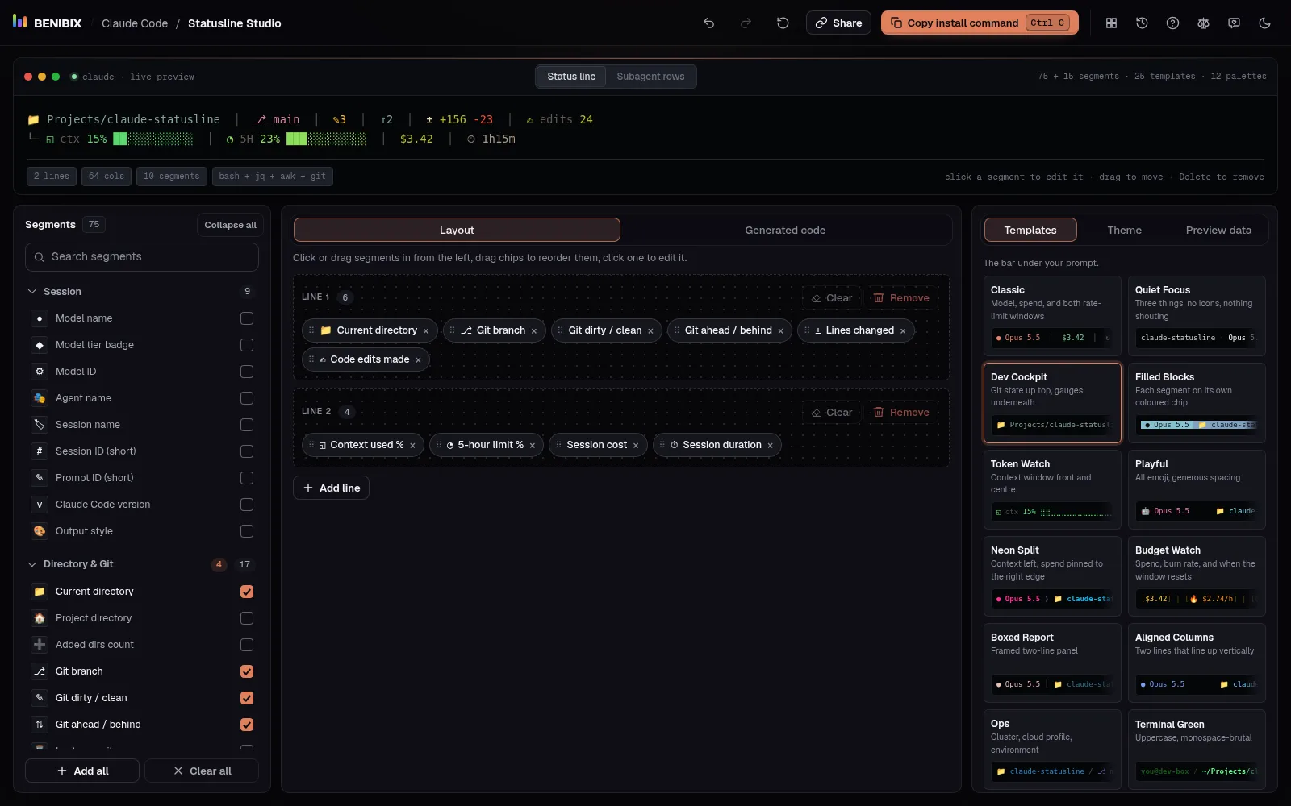Undo the last change
This screenshot has height=806, width=1291.
[708, 23]
